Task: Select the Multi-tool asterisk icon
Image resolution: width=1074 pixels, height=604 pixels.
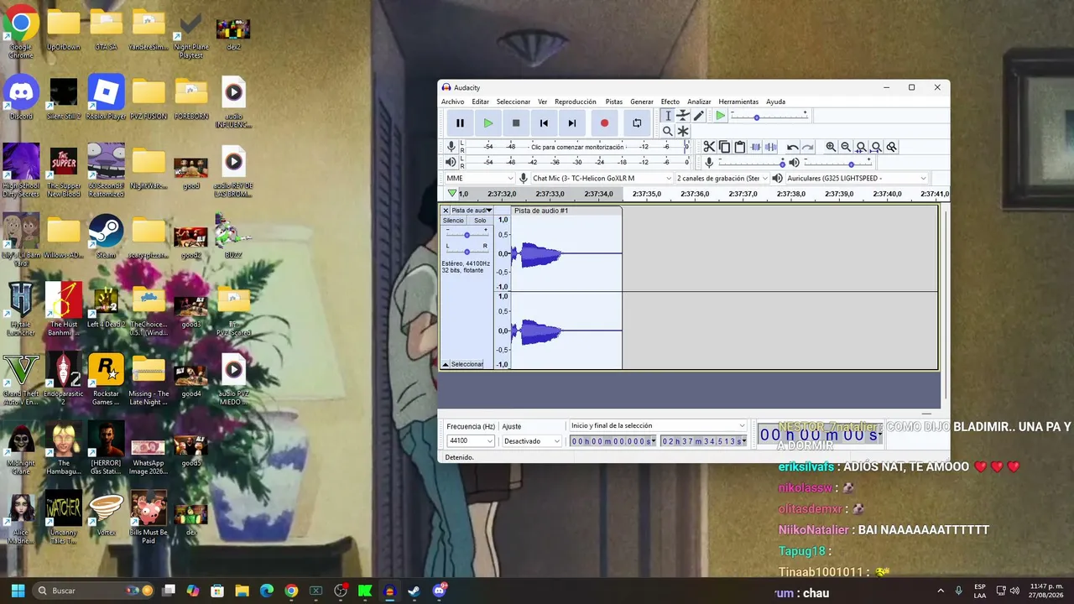Action: coord(683,131)
